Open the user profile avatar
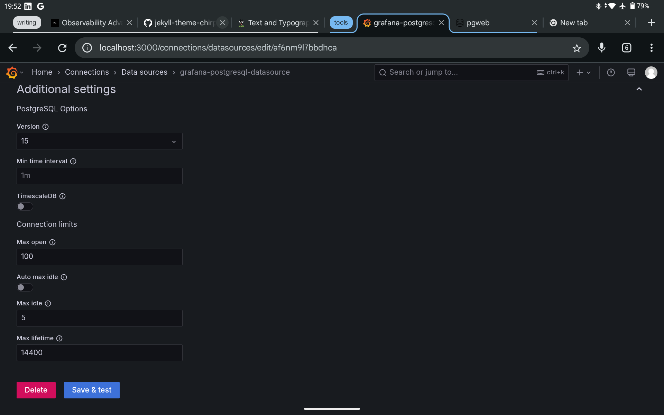The image size is (664, 415). [652, 73]
